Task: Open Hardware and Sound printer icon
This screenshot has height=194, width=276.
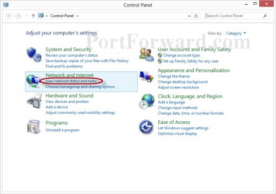Action: tap(34, 101)
